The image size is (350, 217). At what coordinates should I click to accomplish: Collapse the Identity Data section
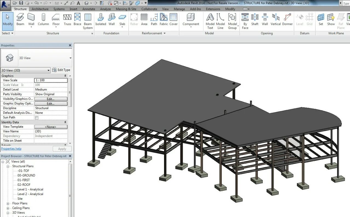coord(65,122)
